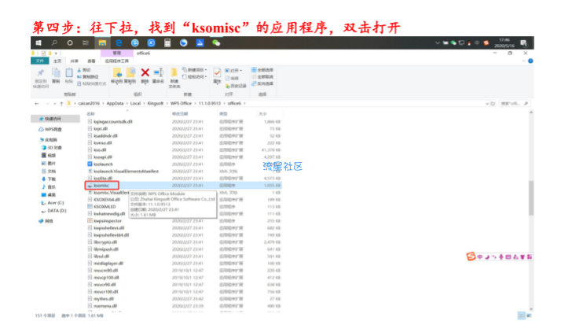Click the search box in Explorer
Viewport: 565px width, 332px height.
tap(515, 104)
